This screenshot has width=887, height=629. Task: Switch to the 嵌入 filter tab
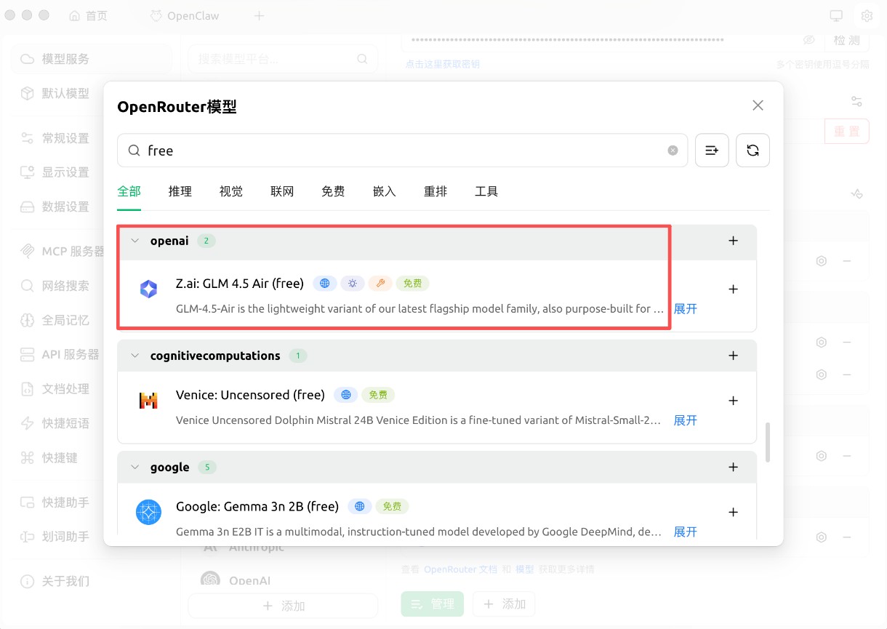[x=384, y=191]
